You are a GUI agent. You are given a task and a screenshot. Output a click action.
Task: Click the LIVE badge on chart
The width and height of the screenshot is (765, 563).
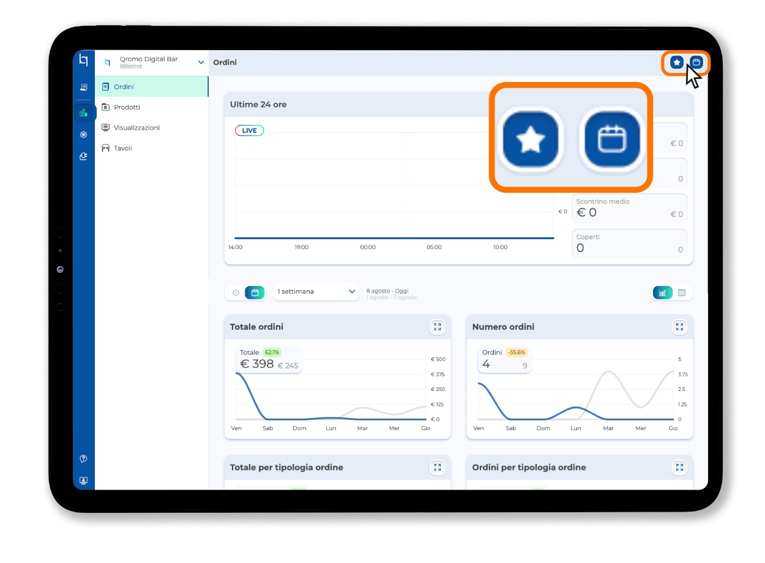(250, 130)
